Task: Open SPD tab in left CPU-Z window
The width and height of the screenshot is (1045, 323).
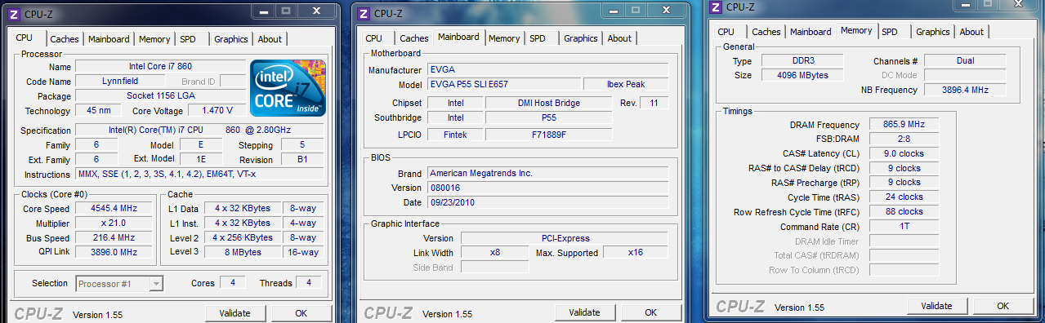Action: coord(188,39)
